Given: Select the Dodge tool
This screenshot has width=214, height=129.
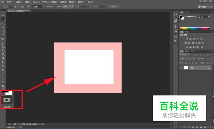Looking at the screenshot, I should coord(3,66).
